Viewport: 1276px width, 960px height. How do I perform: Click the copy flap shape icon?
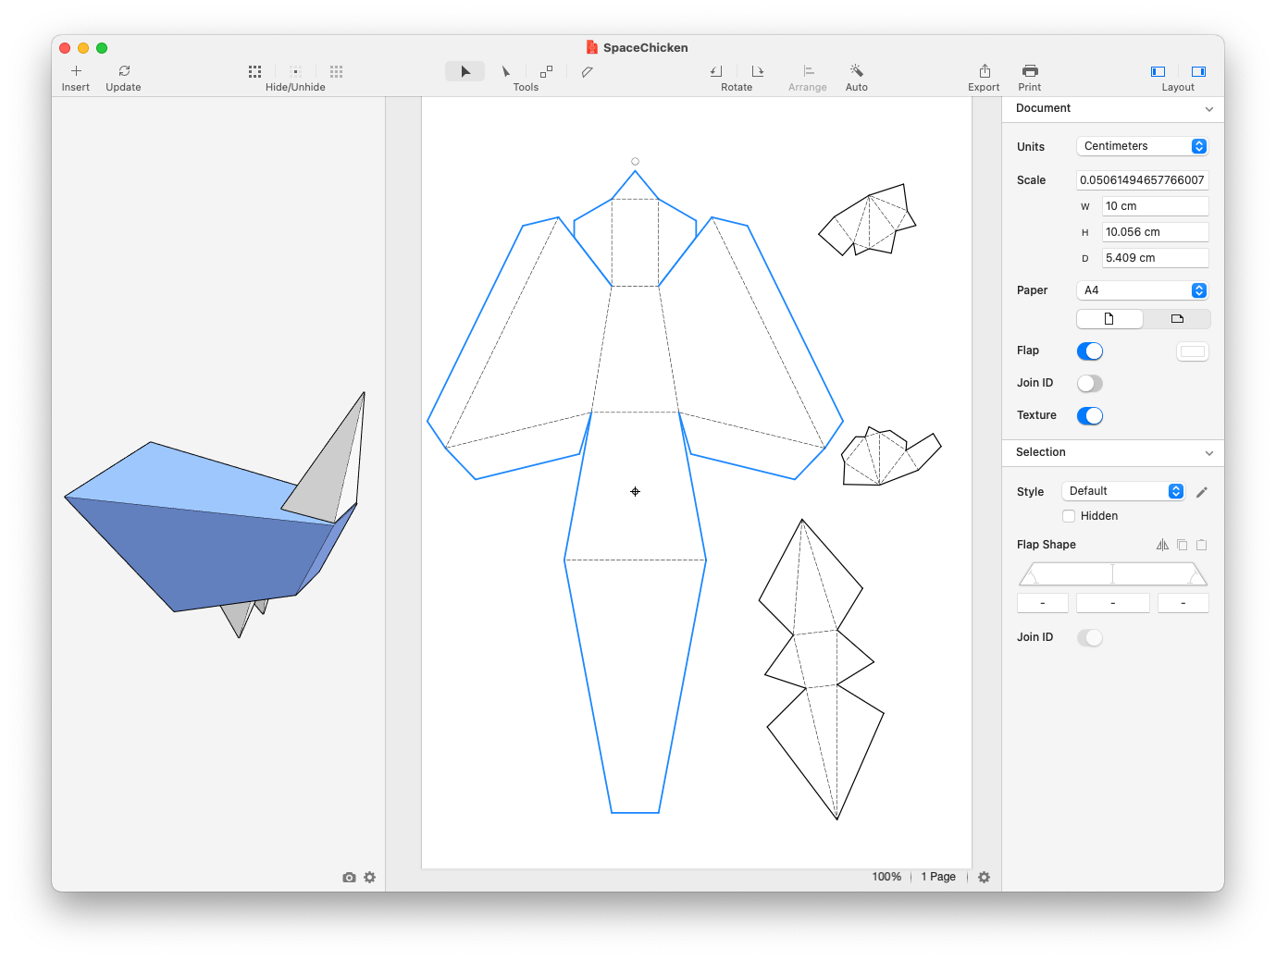coord(1182,545)
